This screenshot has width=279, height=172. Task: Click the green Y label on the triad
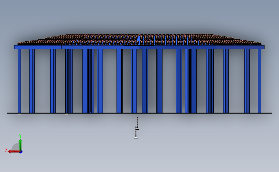point(20,136)
